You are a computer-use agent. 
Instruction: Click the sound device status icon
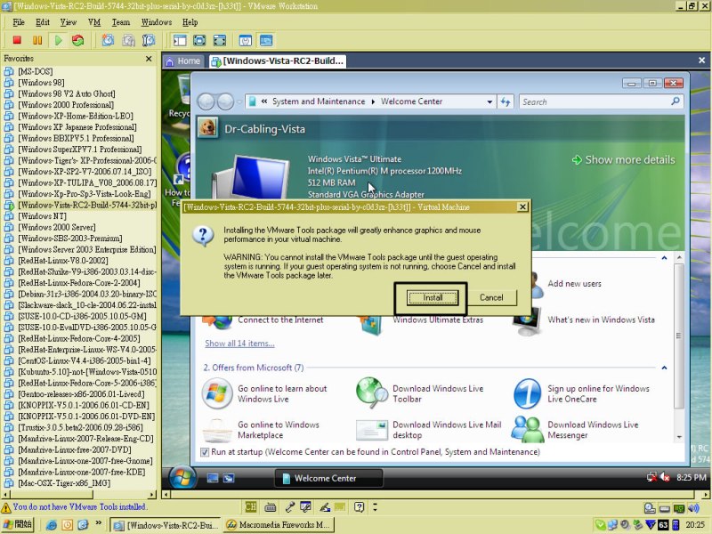click(x=693, y=508)
